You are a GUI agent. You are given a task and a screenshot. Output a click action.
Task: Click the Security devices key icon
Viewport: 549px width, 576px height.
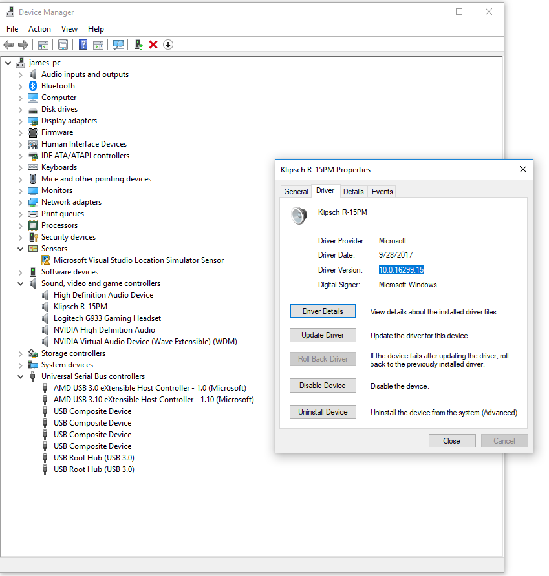pyautogui.click(x=33, y=237)
